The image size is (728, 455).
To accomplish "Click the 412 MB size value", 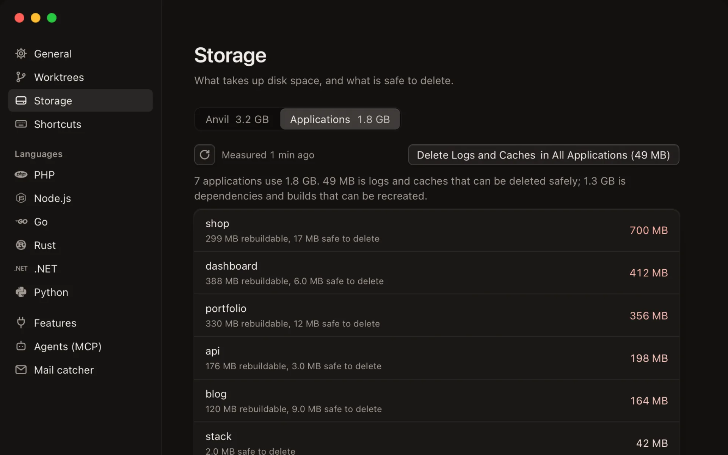I will [649, 273].
